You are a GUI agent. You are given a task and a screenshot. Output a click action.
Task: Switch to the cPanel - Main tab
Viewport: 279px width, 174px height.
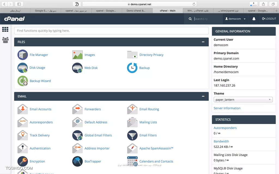click(168, 11)
